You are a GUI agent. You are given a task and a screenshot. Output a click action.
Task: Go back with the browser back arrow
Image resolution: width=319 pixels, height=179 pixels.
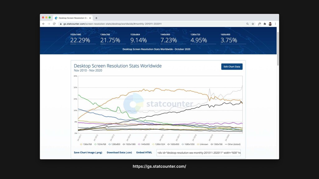pos(44,24)
